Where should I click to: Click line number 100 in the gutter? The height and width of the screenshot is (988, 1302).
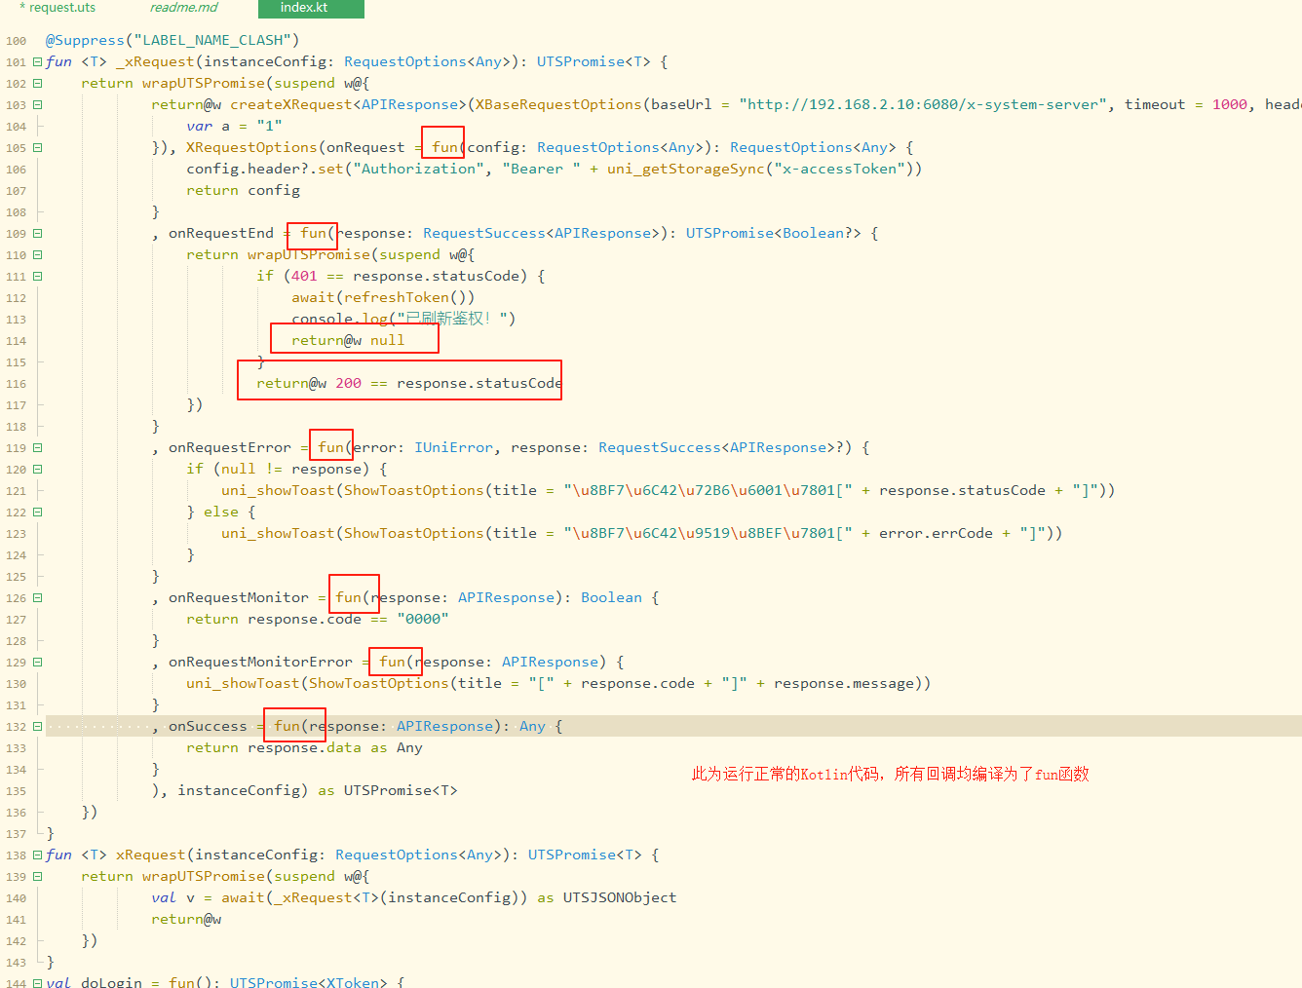pos(16,41)
